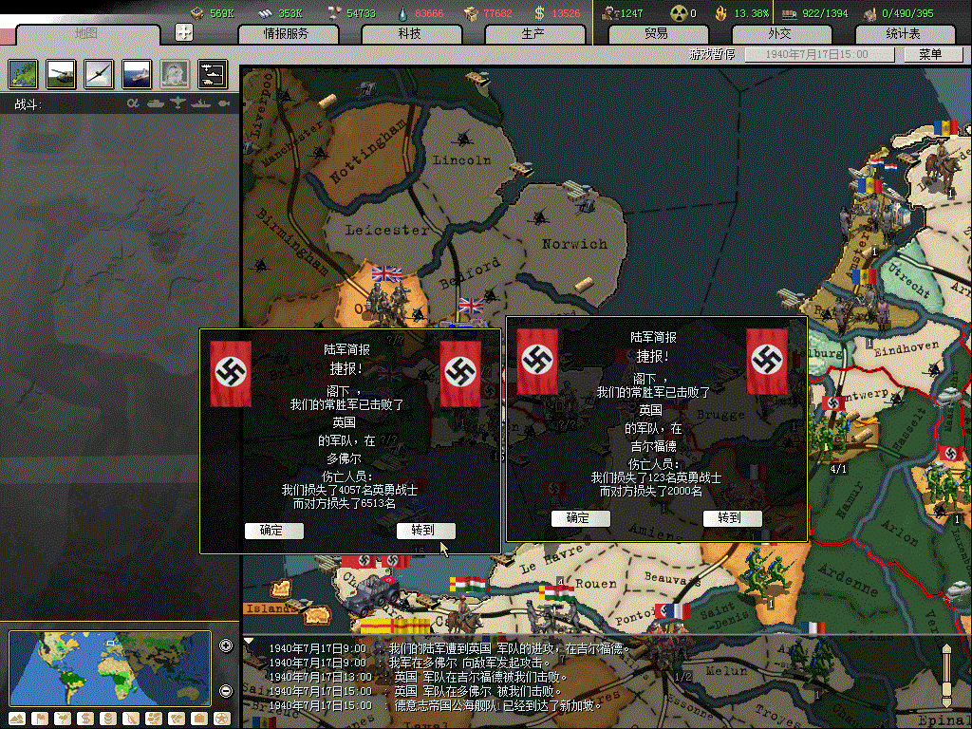
Task: Click the manpower soldier icon
Action: click(x=609, y=12)
